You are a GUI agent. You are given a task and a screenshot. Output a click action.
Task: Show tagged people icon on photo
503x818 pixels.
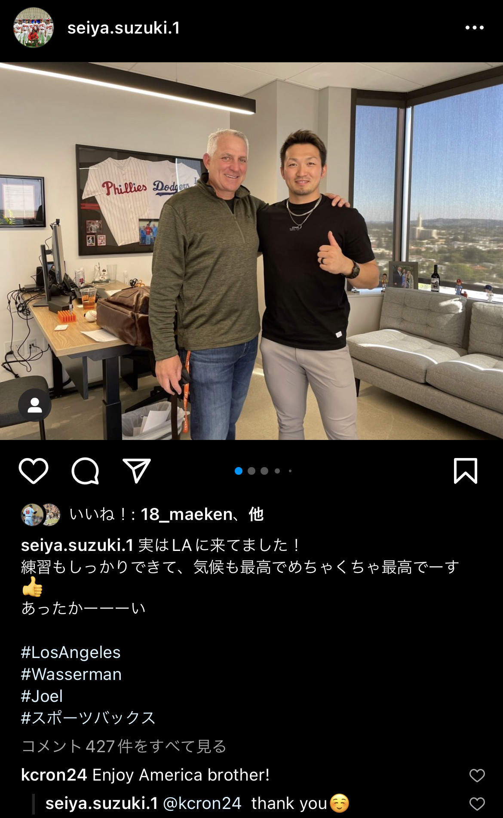pyautogui.click(x=35, y=405)
